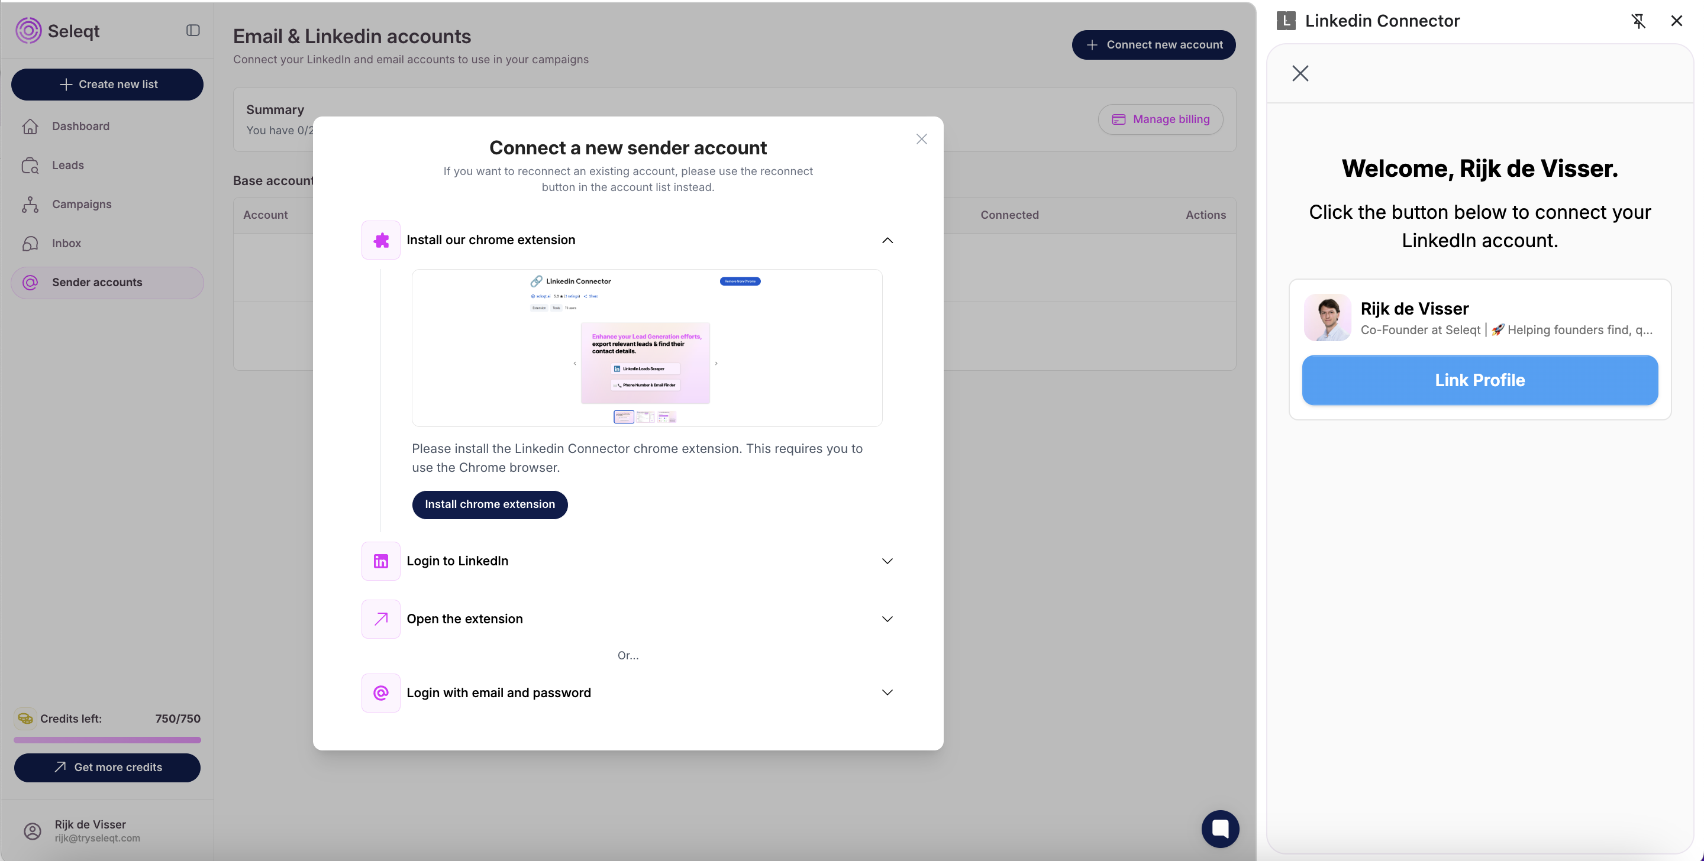Screen dimensions: 1704x861
Task: Open the Inbox menu item
Action: [107, 244]
